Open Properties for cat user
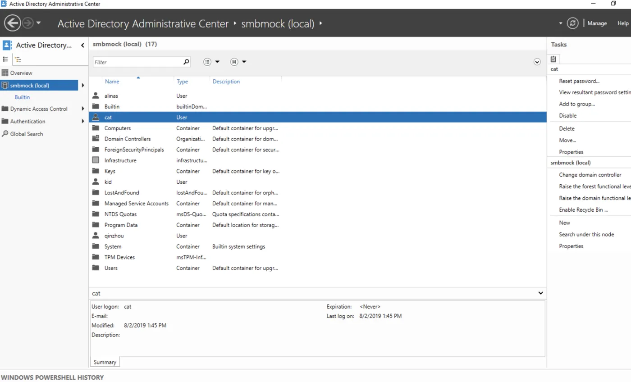 pos(571,152)
